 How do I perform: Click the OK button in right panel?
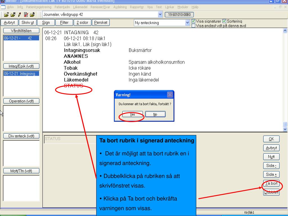tap(271, 139)
